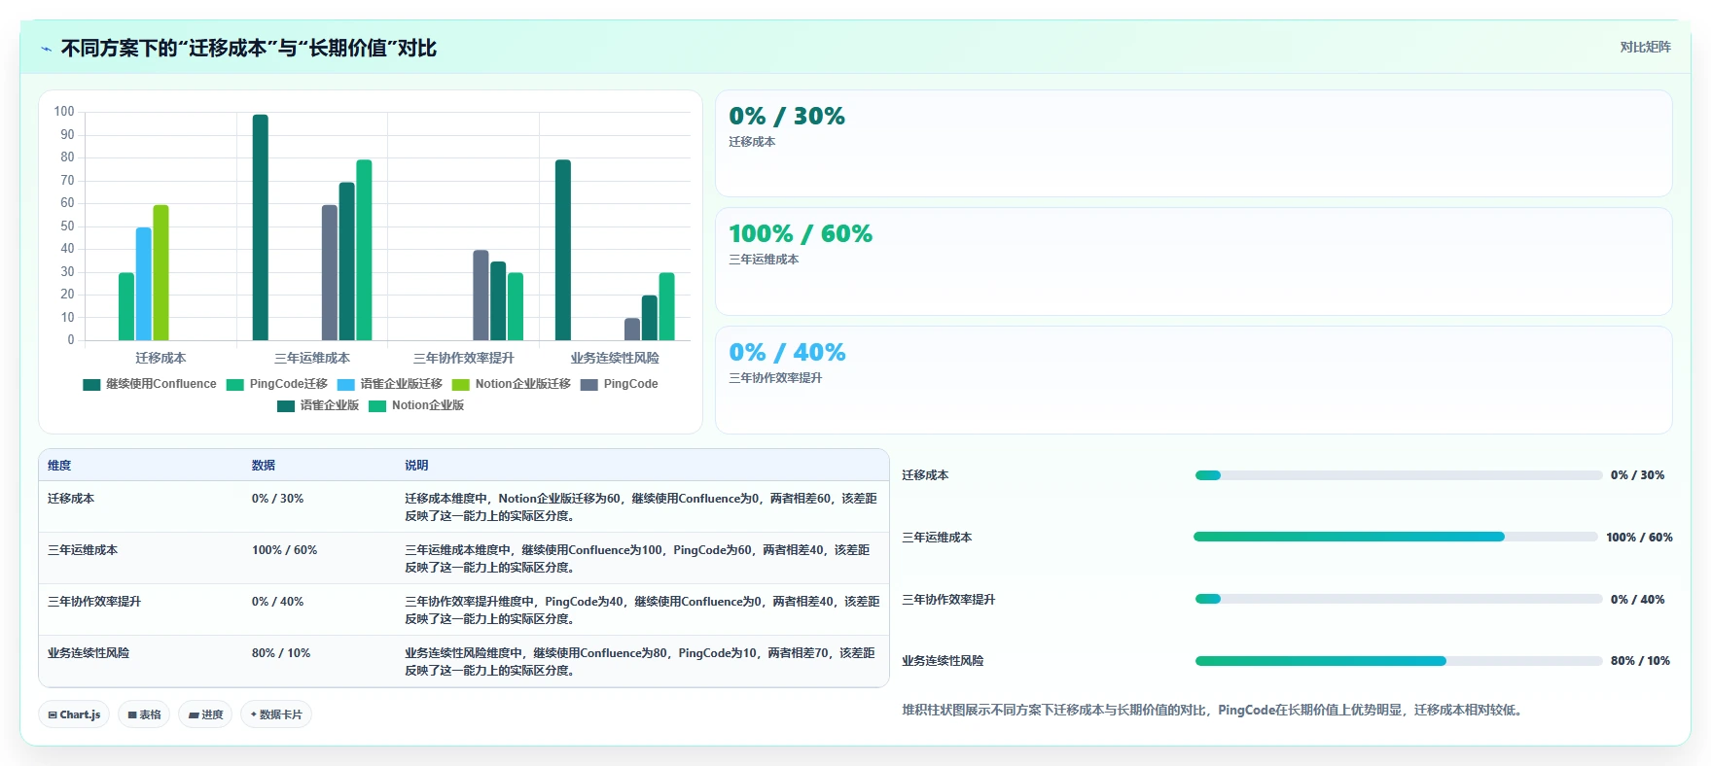Toggle the Notion企业版 legend item

point(416,405)
